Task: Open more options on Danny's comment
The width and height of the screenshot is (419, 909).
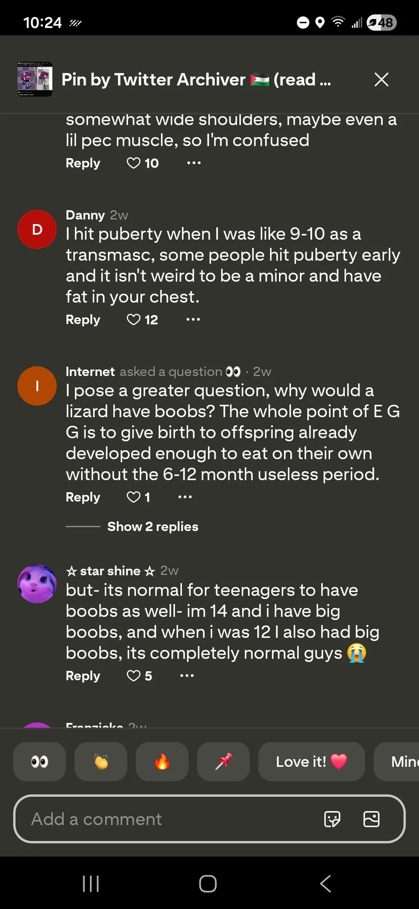Action: [x=193, y=320]
